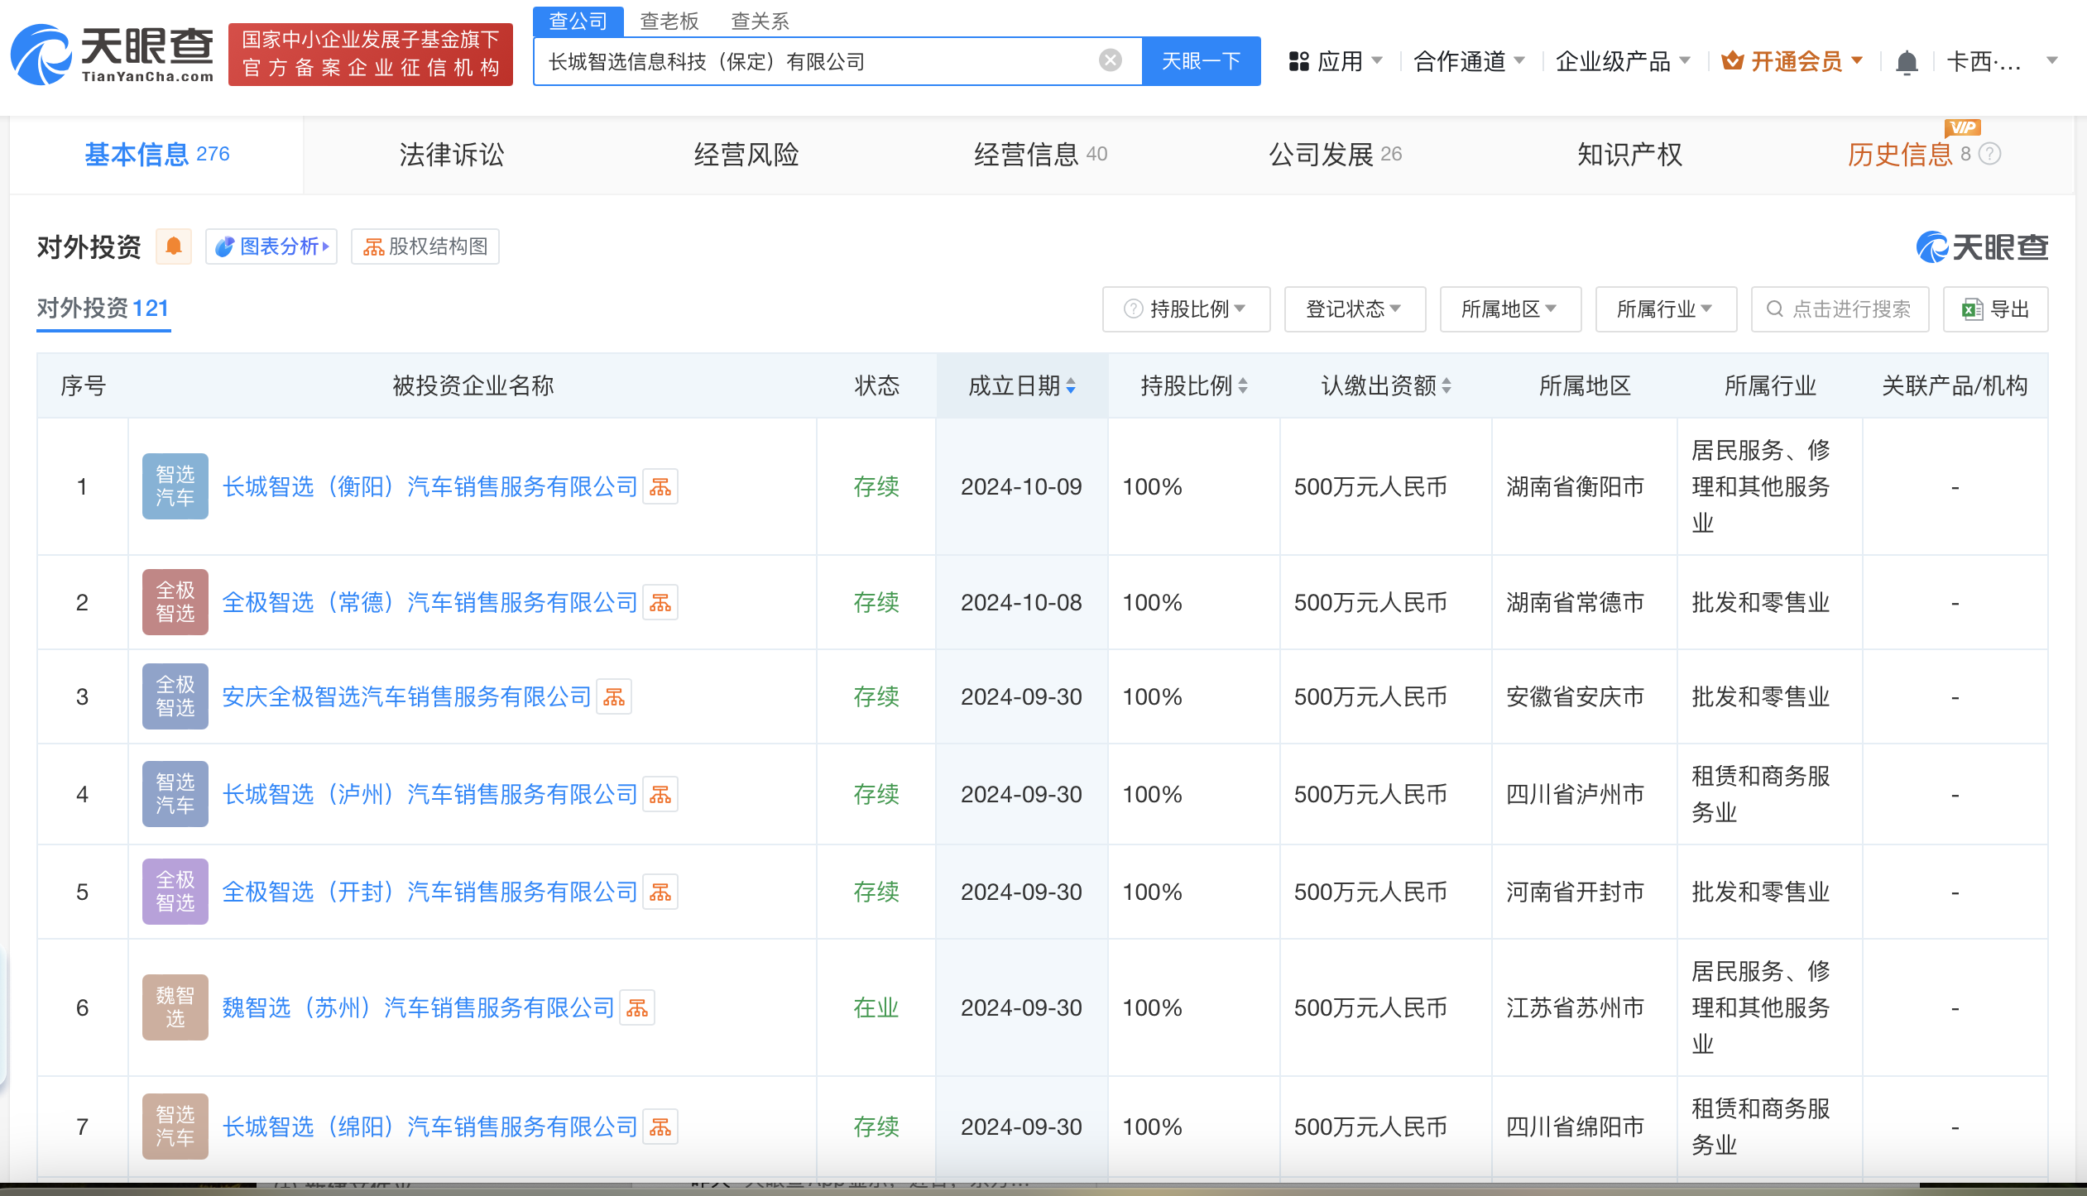Click the help question mark beside 历史信息
Image resolution: width=2087 pixels, height=1196 pixels.
tap(1989, 154)
